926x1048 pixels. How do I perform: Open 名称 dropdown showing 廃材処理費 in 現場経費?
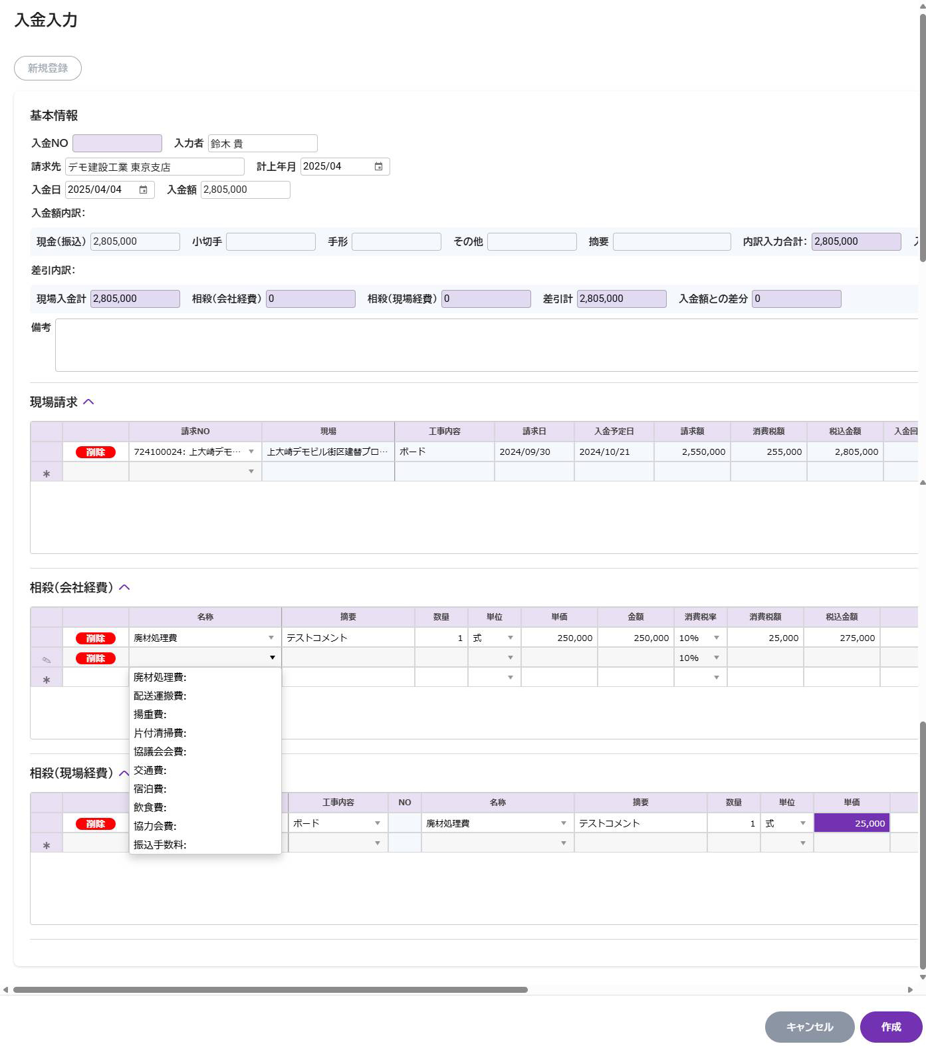tap(564, 823)
